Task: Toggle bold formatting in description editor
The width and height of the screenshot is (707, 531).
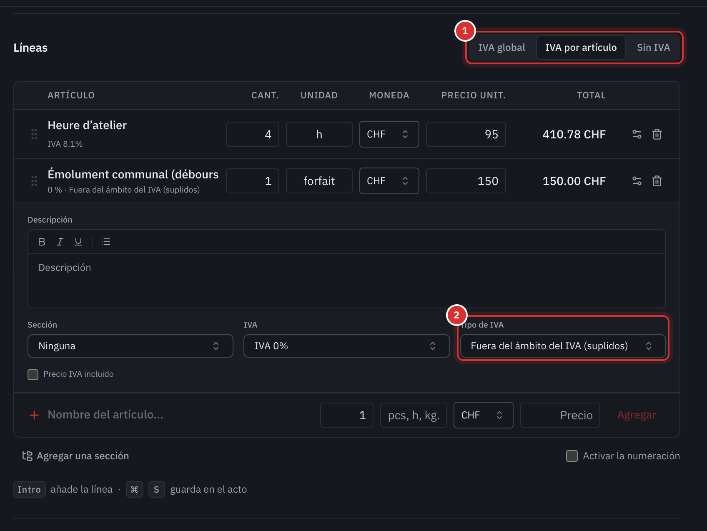Action: tap(42, 242)
